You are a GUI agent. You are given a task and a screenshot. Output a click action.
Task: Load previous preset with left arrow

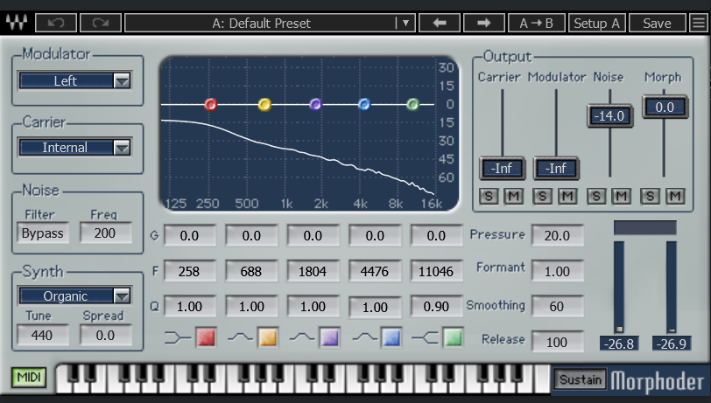pyautogui.click(x=439, y=23)
